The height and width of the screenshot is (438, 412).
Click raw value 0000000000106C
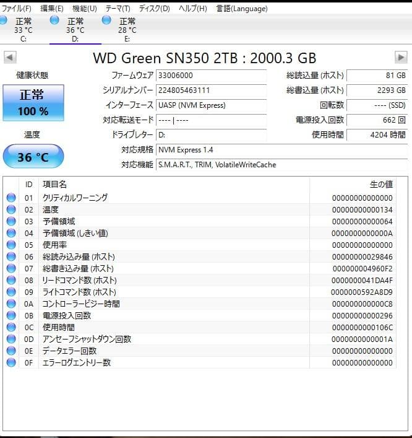click(x=363, y=327)
